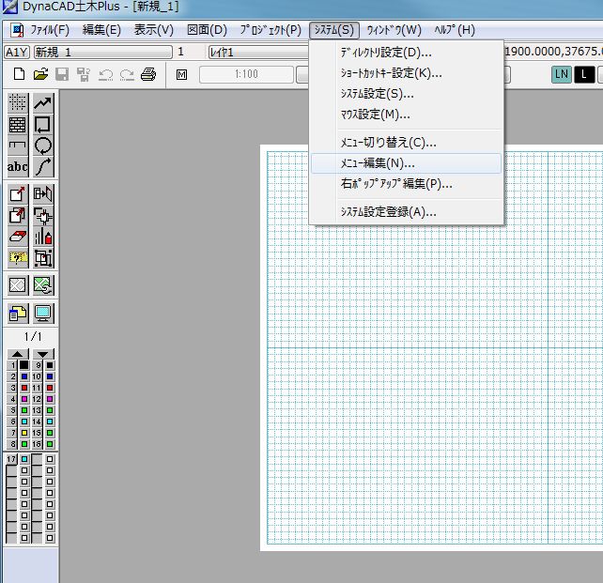Toggle the LN mode button
The image size is (603, 583).
[562, 74]
